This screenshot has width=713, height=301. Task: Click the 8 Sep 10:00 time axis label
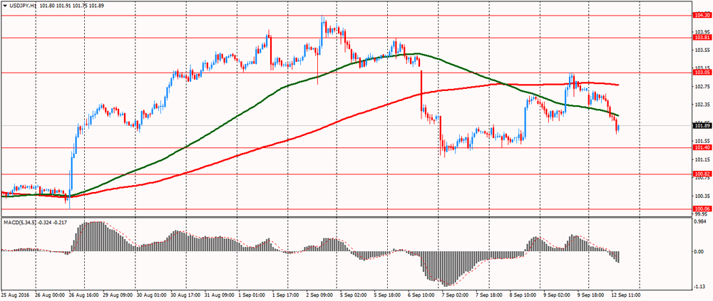coord(523,294)
